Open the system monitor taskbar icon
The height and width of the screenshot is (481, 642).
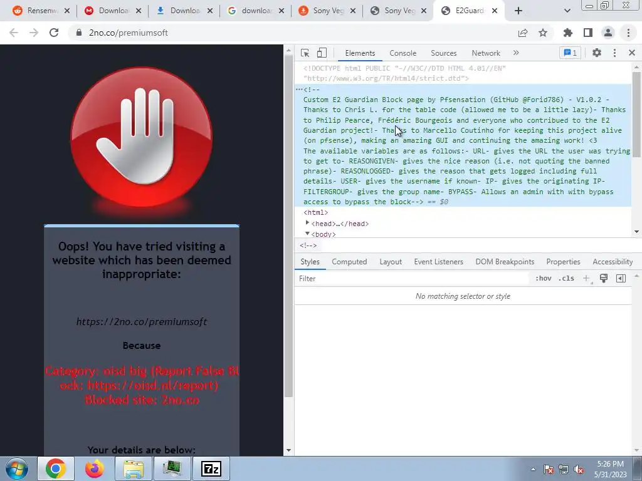click(x=172, y=468)
